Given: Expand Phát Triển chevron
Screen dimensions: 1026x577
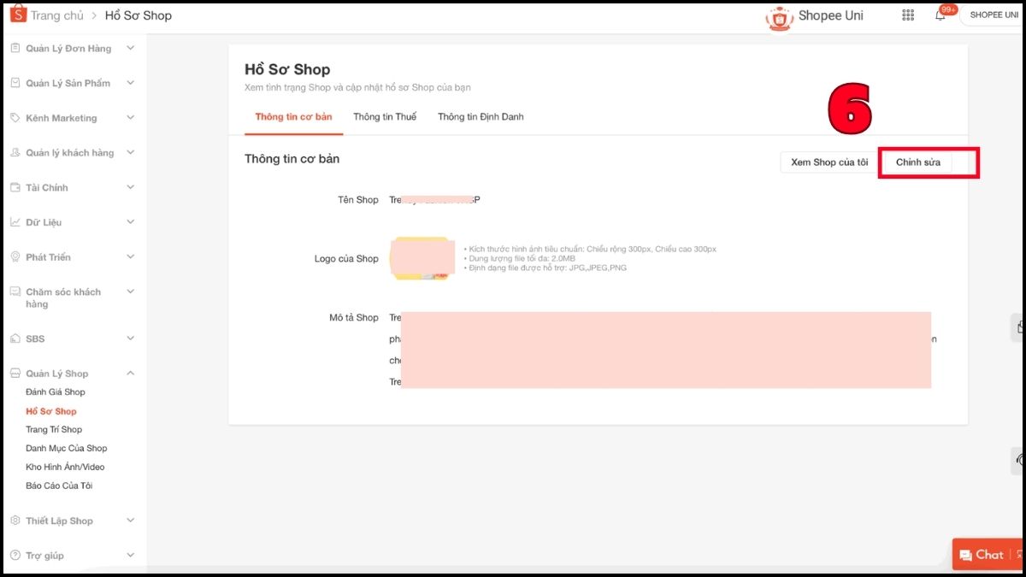Looking at the screenshot, I should tap(131, 256).
